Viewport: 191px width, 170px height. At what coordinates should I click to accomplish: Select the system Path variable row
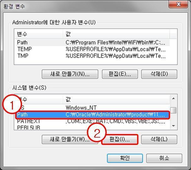(x=93, y=115)
